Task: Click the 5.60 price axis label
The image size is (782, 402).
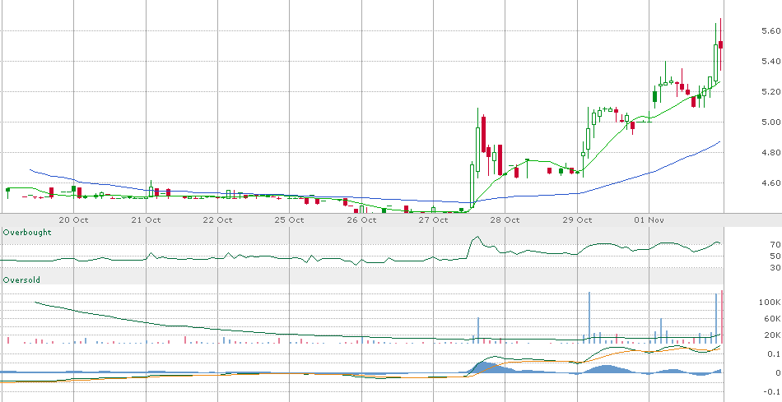Action: pyautogui.click(x=770, y=31)
